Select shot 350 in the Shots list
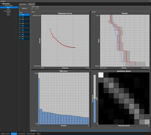151x135 pixels. [24, 30]
